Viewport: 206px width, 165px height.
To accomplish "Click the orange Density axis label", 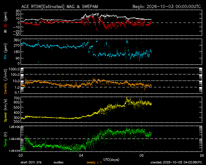I will tap(5, 88).
